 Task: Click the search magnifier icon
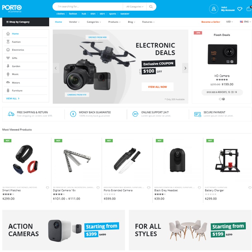pyautogui.click(x=151, y=7)
